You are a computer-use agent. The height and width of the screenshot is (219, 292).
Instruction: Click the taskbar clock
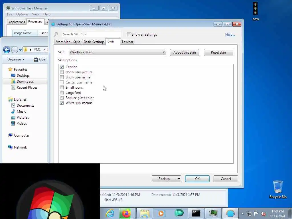point(277,214)
